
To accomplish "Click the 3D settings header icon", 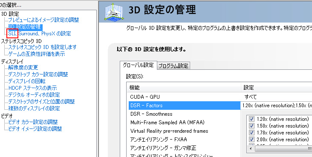I will 114,11.
